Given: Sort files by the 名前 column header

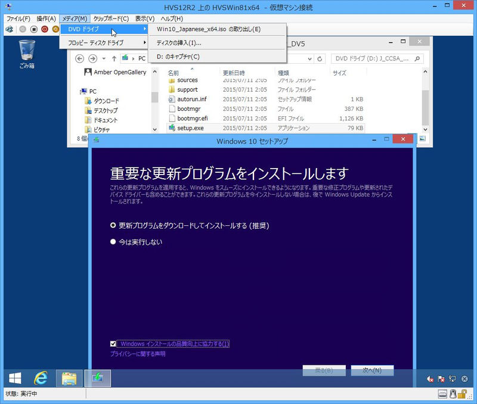Looking at the screenshot, I should tap(174, 73).
